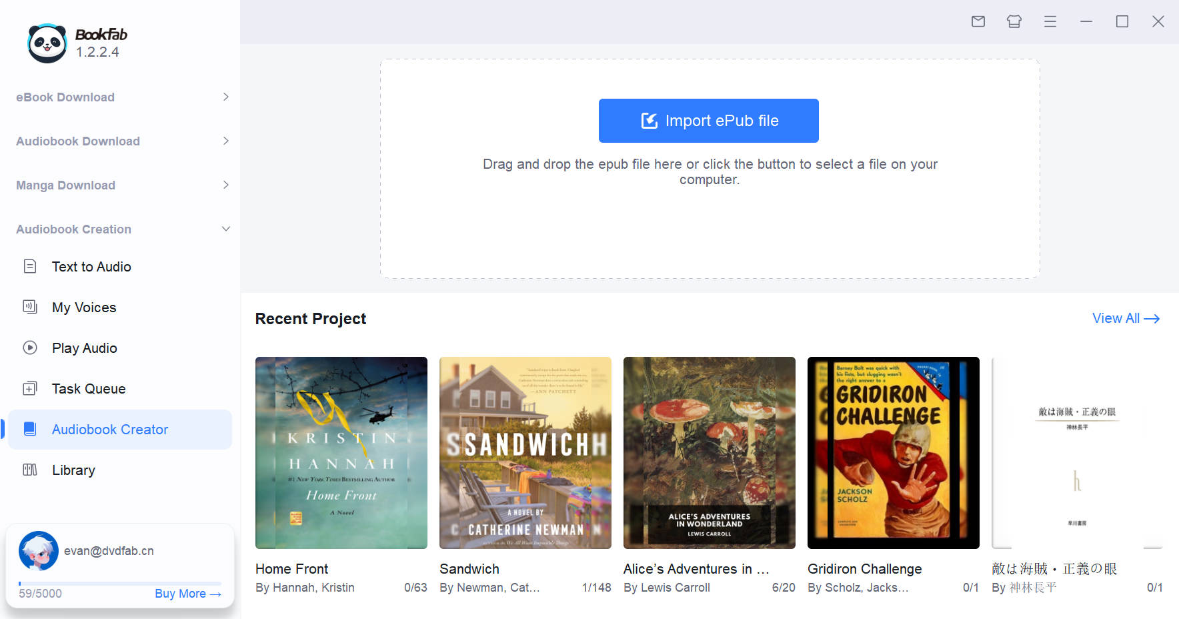1179x619 pixels.
Task: Open the hamburger menu icon
Action: [x=1050, y=21]
